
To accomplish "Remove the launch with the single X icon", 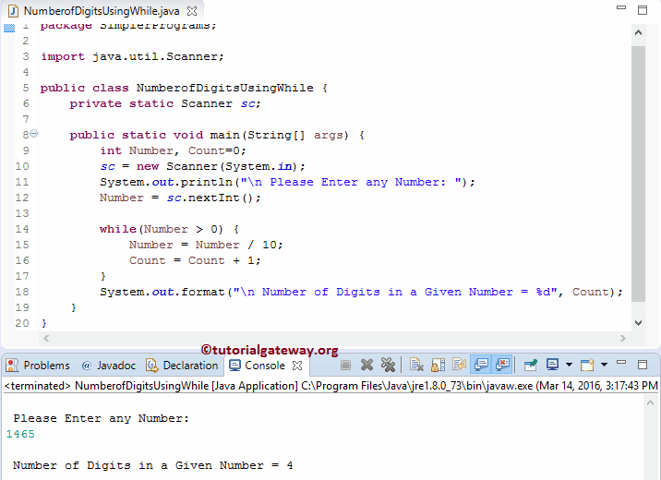I will click(367, 365).
